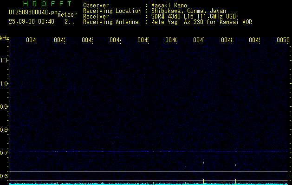Click the yellow spike in bottom power strip
This screenshot has width=292, height=185.
point(204,180)
